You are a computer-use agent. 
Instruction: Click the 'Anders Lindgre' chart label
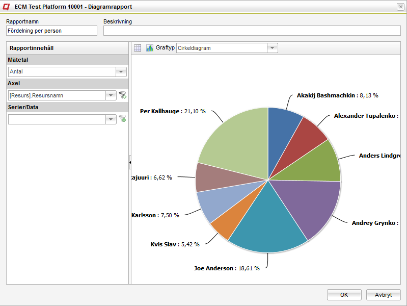[379, 156]
